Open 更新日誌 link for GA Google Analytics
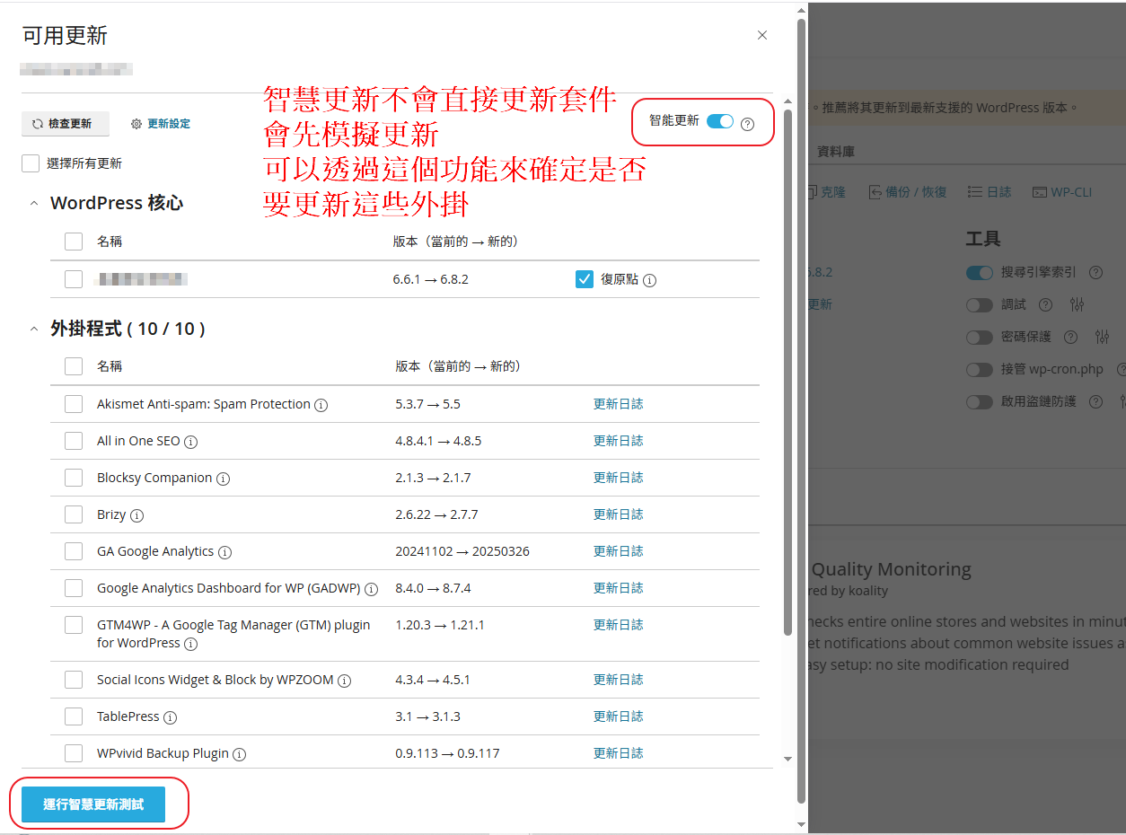1126x835 pixels. tap(618, 551)
